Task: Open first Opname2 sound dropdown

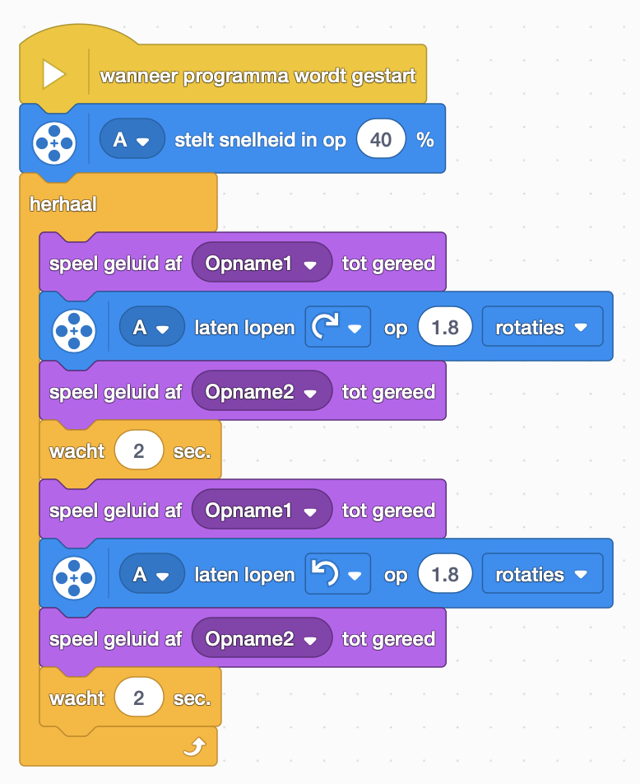Action: pyautogui.click(x=262, y=391)
